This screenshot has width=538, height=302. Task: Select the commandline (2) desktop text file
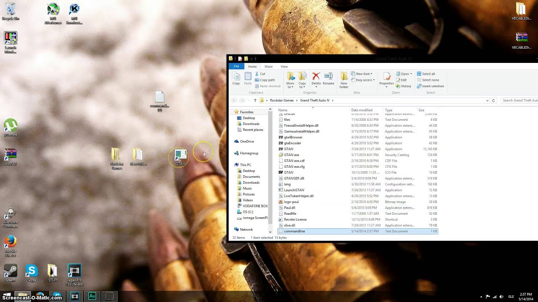click(x=159, y=101)
